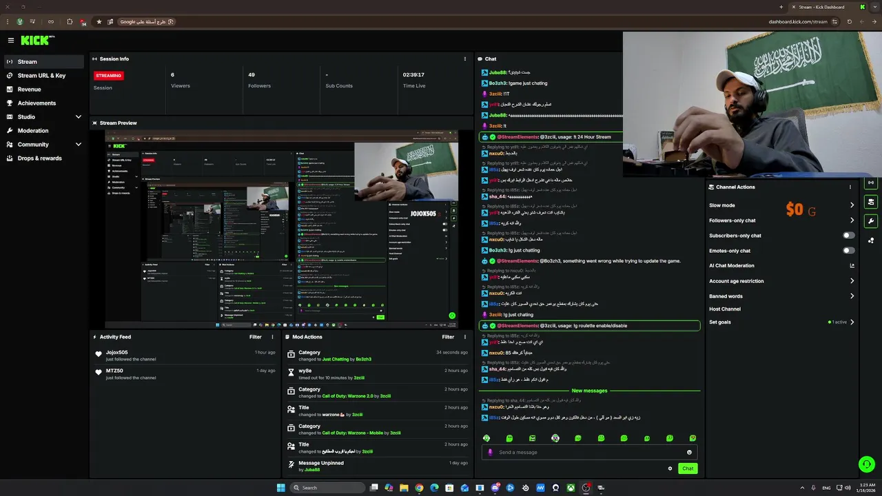Click the Send a message field
The height and width of the screenshot is (496, 882).
click(590, 453)
